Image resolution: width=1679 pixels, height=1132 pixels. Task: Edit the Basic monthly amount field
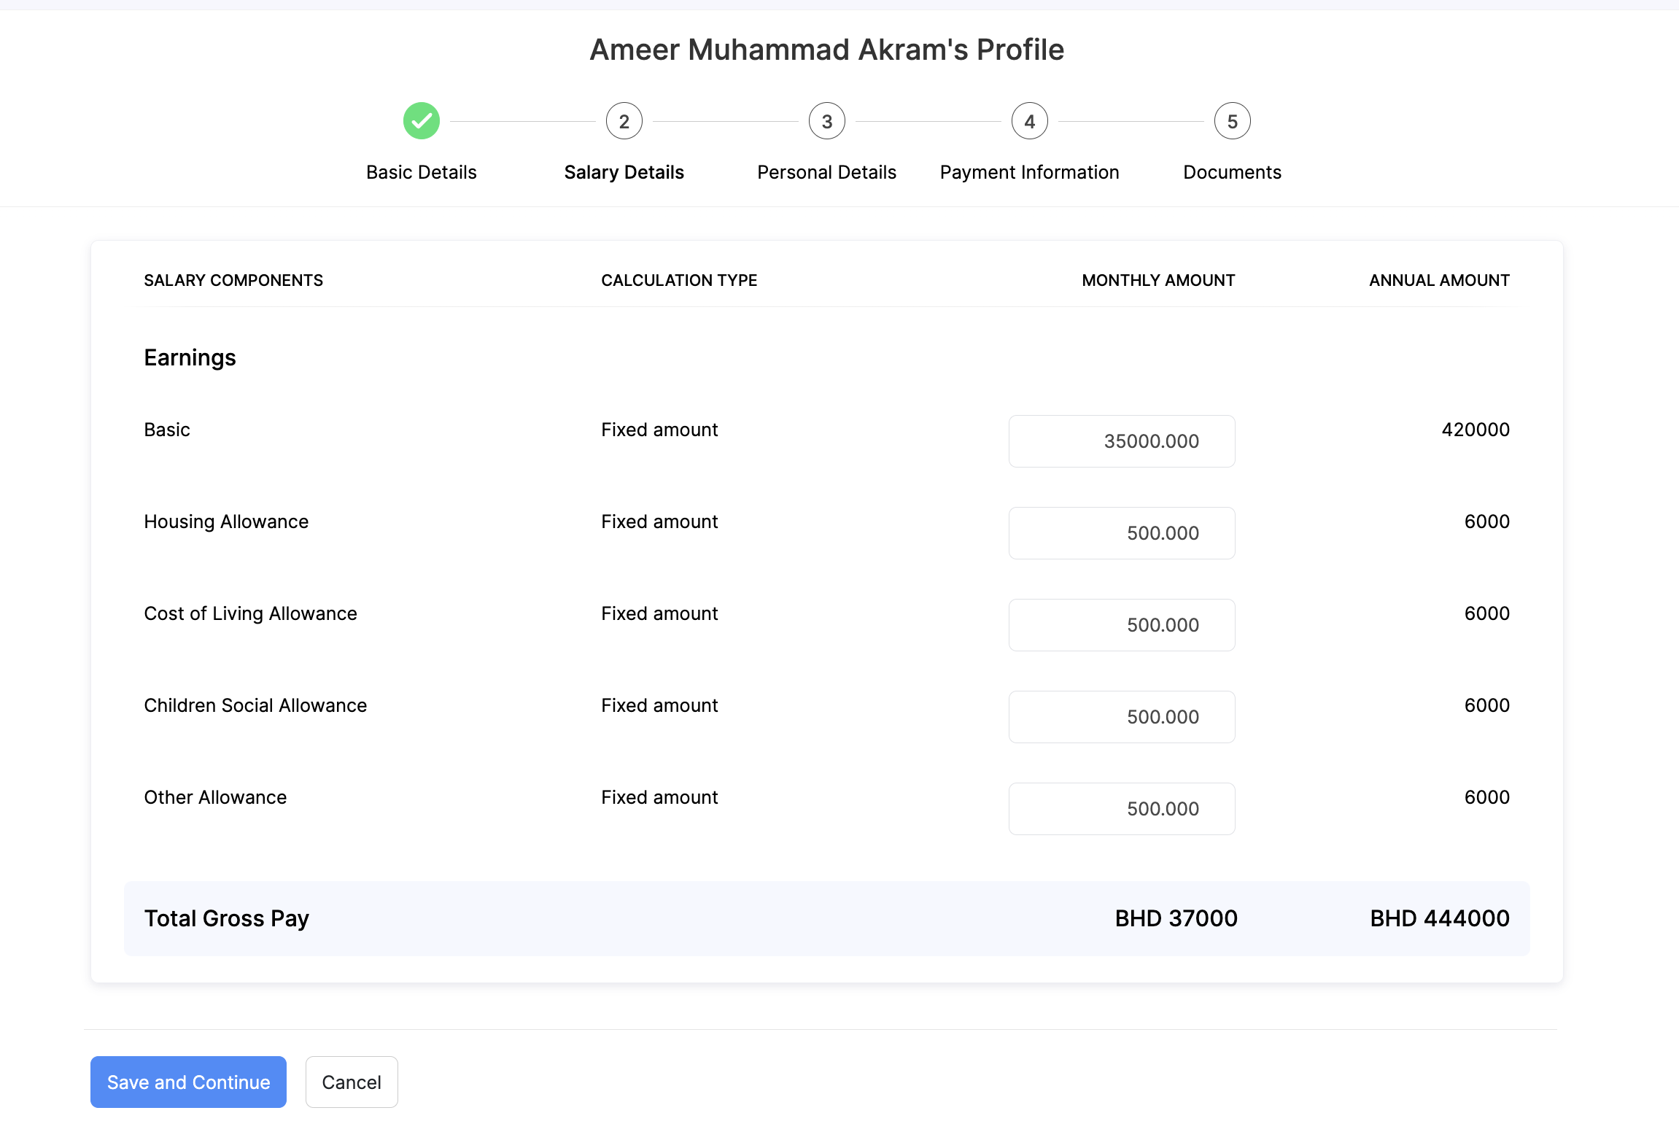point(1122,441)
